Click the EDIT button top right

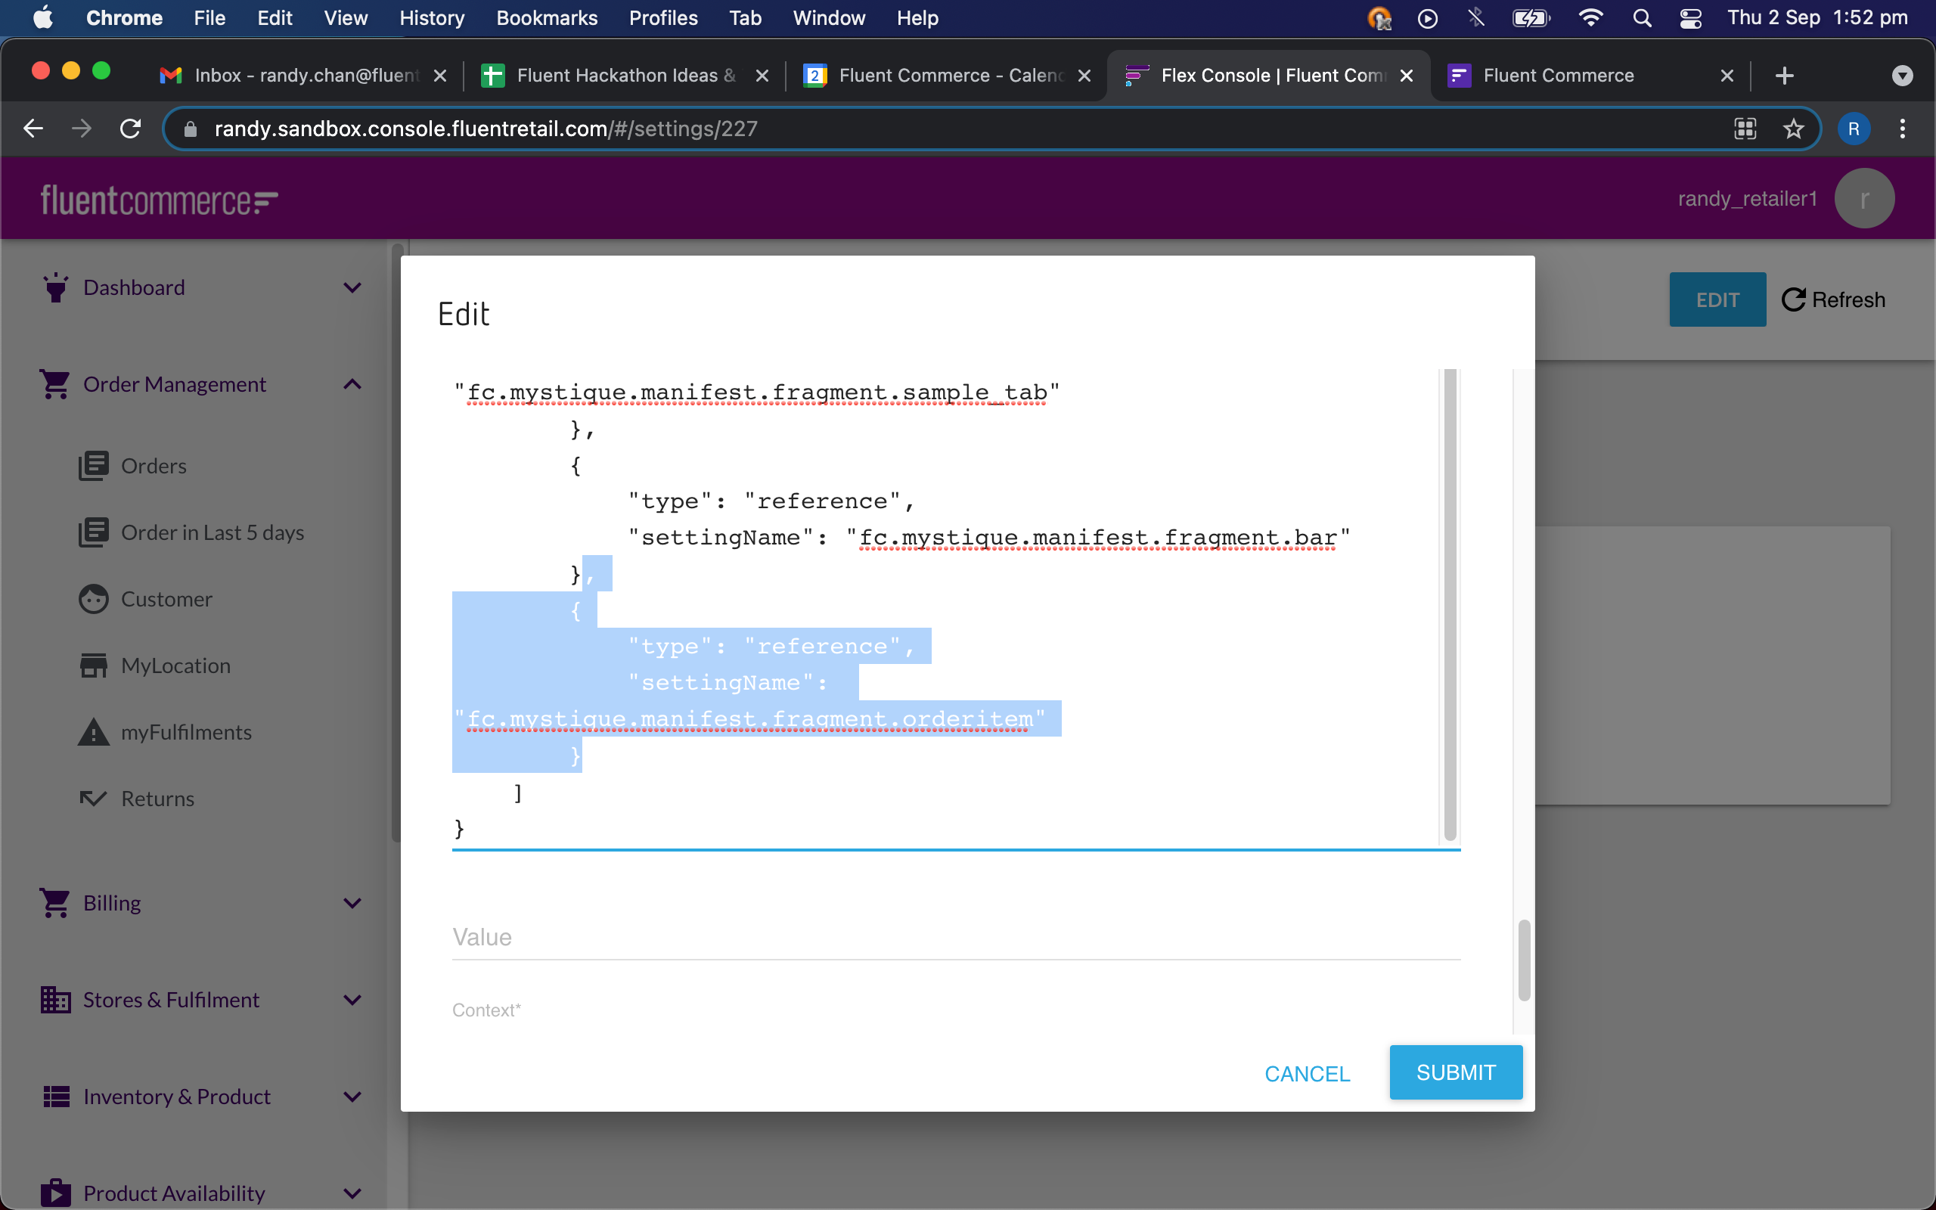click(1717, 298)
